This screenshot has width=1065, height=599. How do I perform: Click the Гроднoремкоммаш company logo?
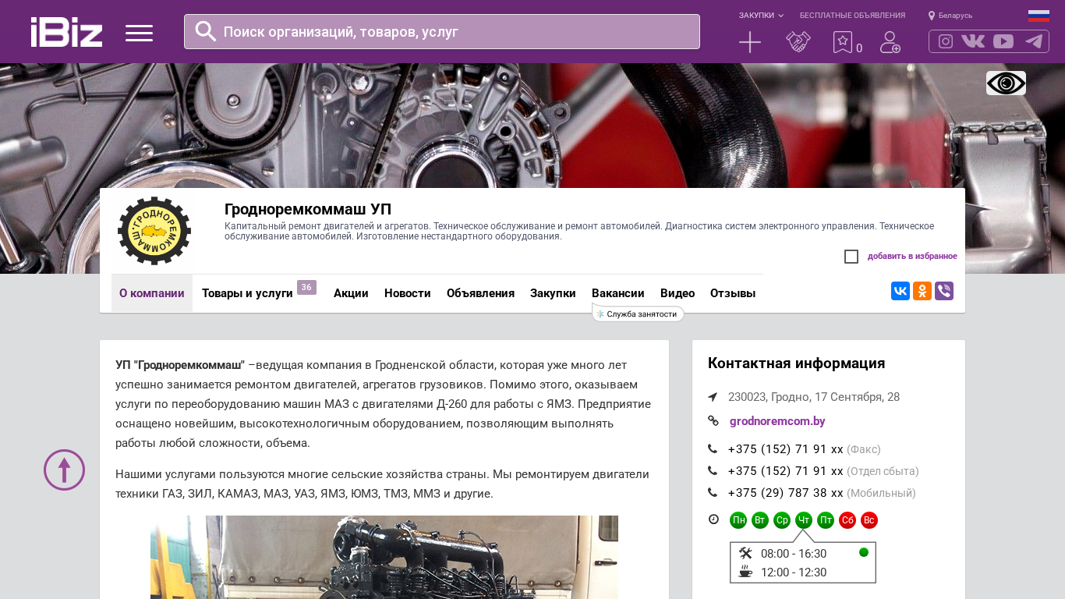(x=154, y=231)
